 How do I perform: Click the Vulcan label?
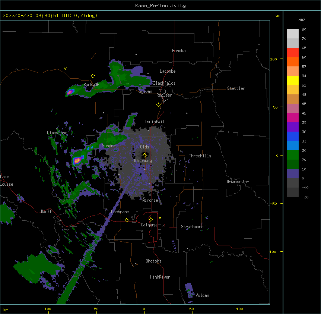[x=202, y=295]
